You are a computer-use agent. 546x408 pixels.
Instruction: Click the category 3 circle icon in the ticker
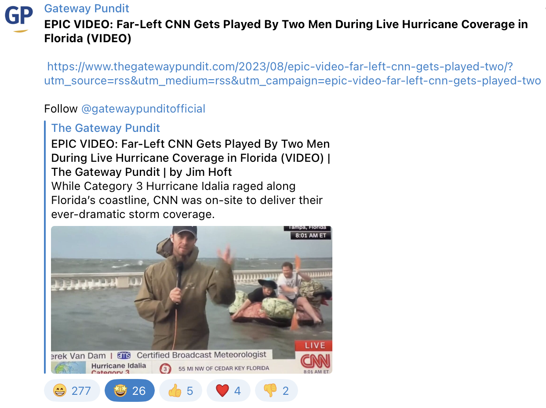[x=165, y=368]
